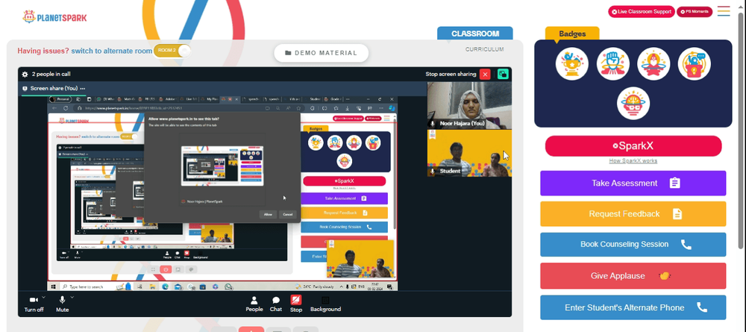Select the Badges tab label
Image resolution: width=746 pixels, height=332 pixels.
(x=572, y=34)
